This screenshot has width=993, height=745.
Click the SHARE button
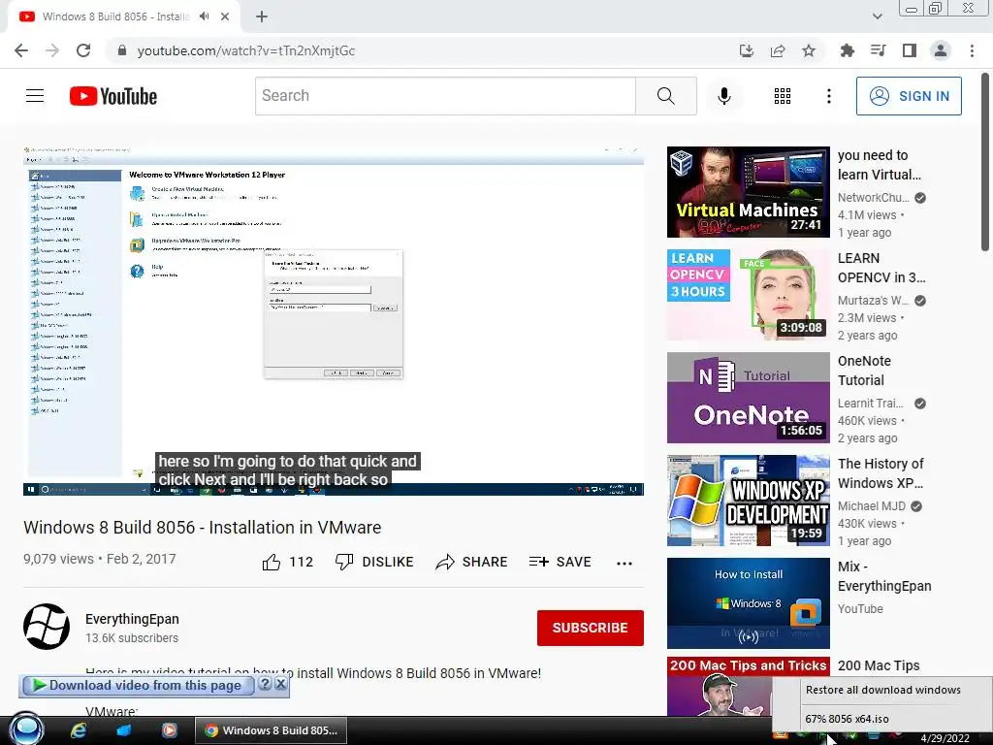pyautogui.click(x=472, y=562)
